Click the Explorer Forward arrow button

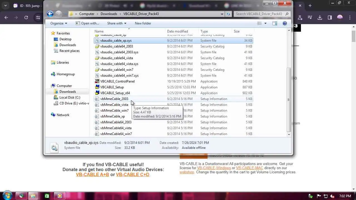58,14
